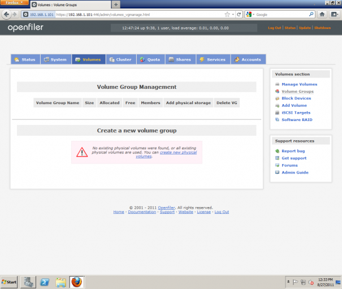
Task: Open the Software RAID link
Action: coord(297,120)
